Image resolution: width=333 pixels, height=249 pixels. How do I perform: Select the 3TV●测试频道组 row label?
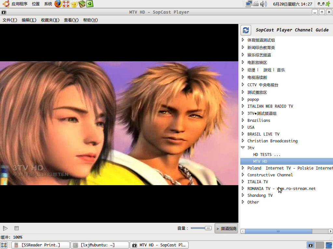click(262, 113)
